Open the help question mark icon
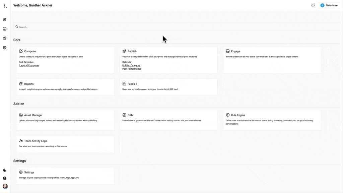This screenshot has height=193, width=343. [5, 178]
